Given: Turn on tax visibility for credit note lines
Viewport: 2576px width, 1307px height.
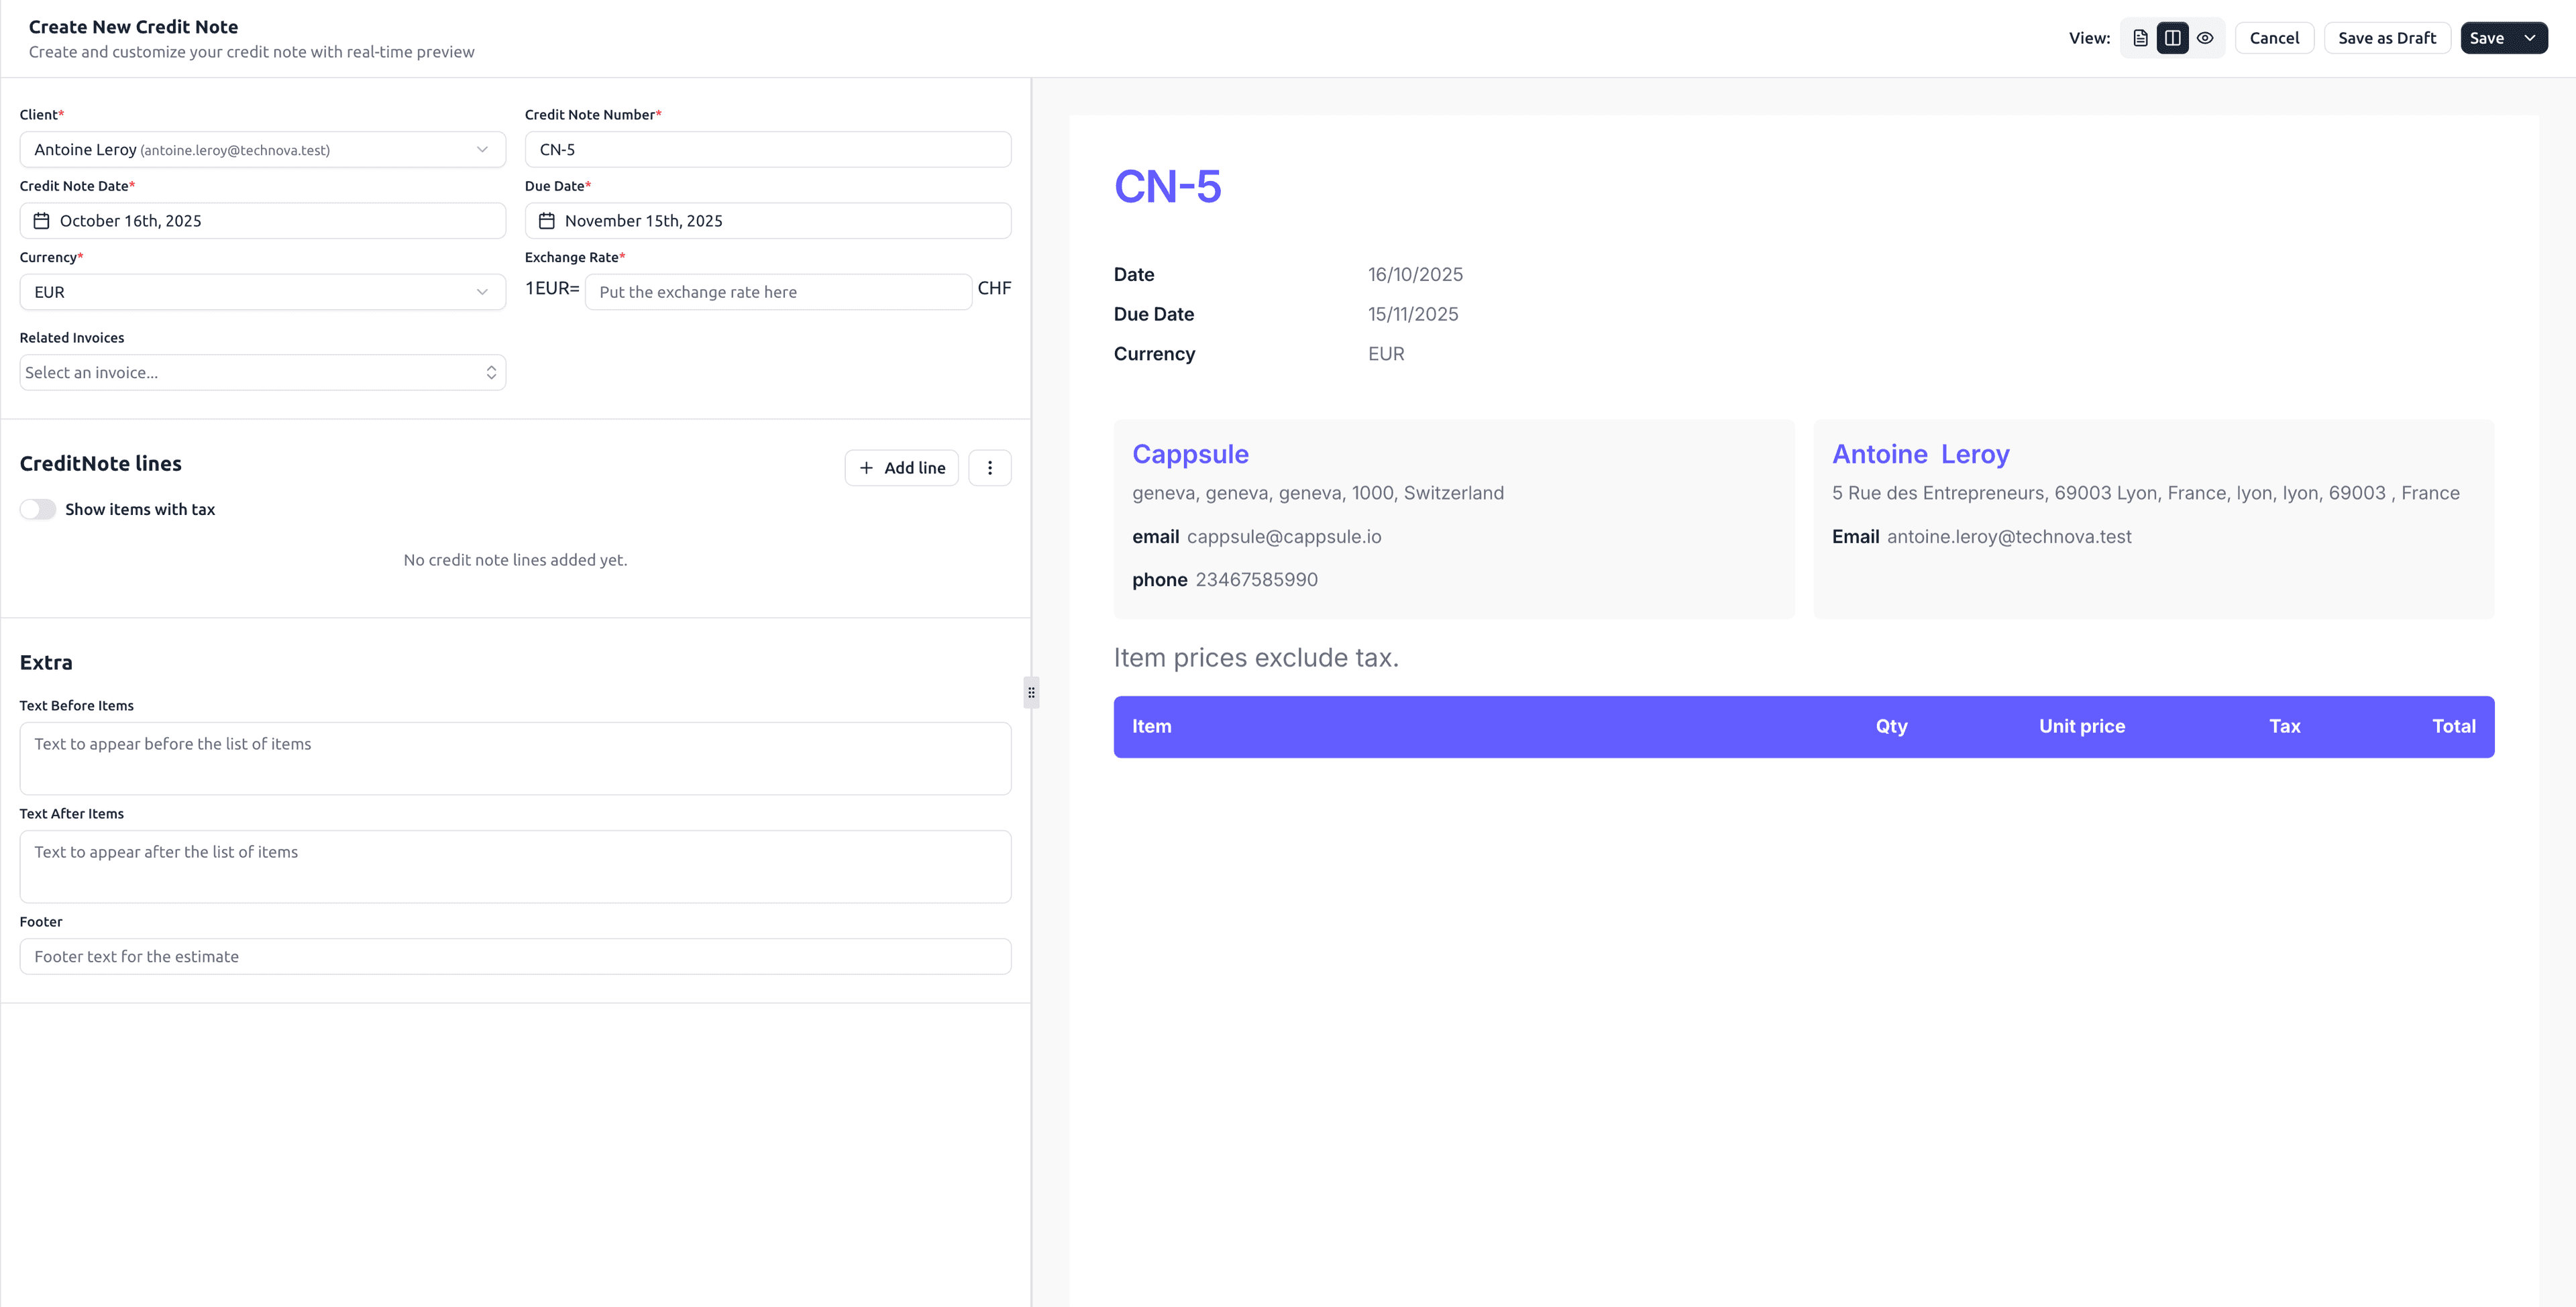Looking at the screenshot, I should point(37,509).
